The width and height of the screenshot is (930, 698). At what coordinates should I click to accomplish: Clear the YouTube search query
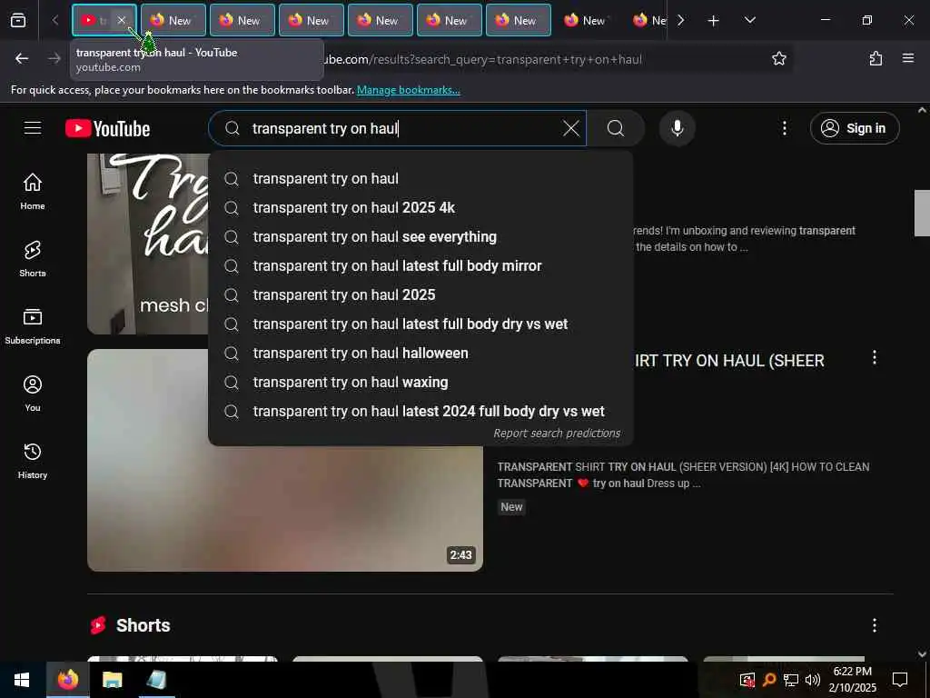click(x=570, y=128)
